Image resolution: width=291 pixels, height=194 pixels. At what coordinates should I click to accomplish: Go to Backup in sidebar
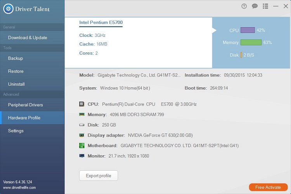pyautogui.click(x=32, y=58)
